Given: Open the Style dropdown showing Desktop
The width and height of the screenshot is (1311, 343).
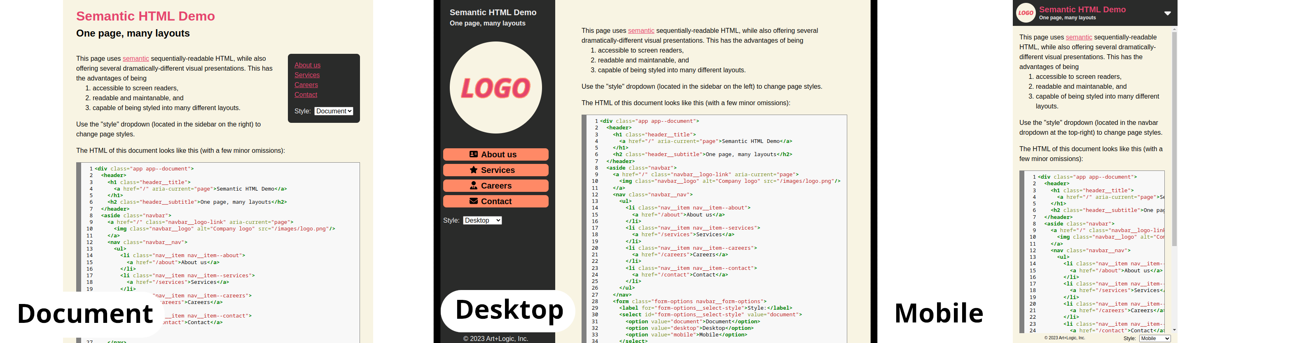Looking at the screenshot, I should pos(482,220).
